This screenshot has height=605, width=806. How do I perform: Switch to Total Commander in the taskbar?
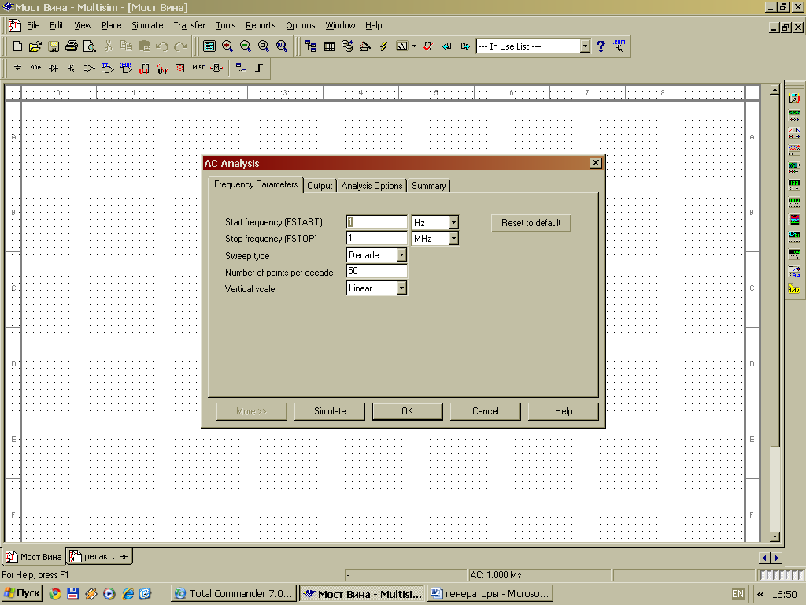(x=234, y=594)
